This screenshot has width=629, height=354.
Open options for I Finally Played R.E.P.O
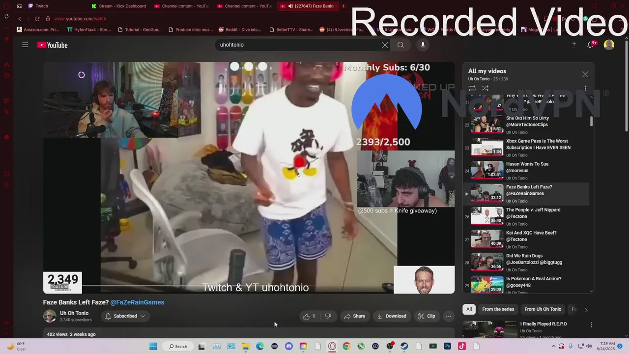tap(592, 325)
